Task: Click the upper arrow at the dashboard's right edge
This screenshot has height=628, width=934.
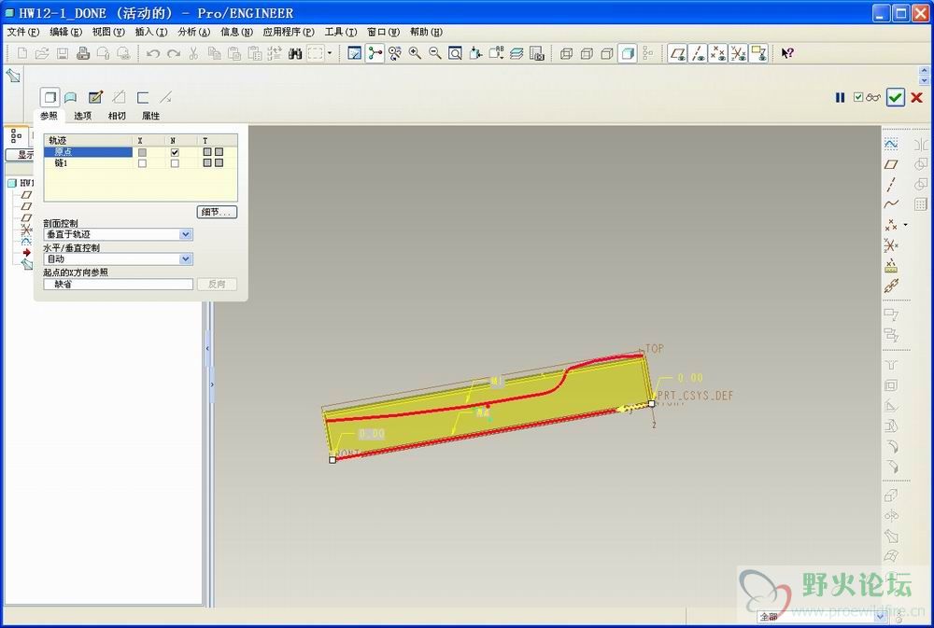Action: pos(924,72)
